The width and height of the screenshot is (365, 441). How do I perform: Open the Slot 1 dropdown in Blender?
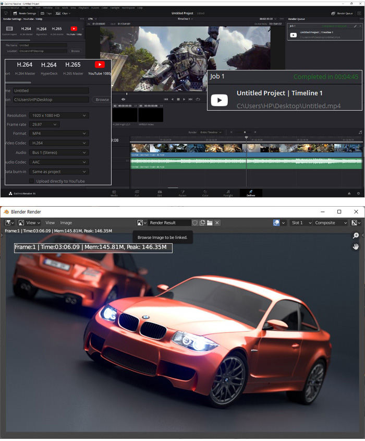301,223
